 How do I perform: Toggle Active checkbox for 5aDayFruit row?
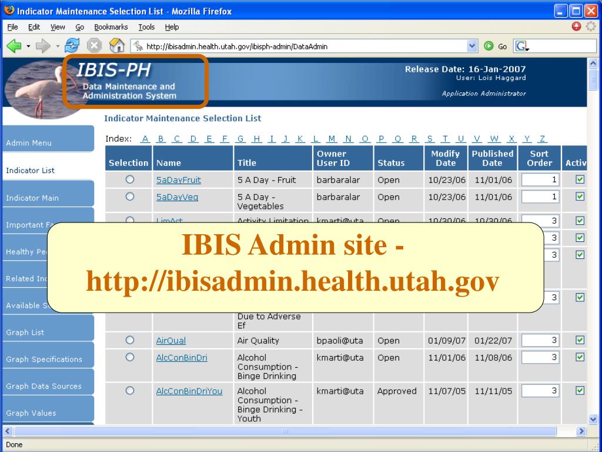(x=580, y=180)
